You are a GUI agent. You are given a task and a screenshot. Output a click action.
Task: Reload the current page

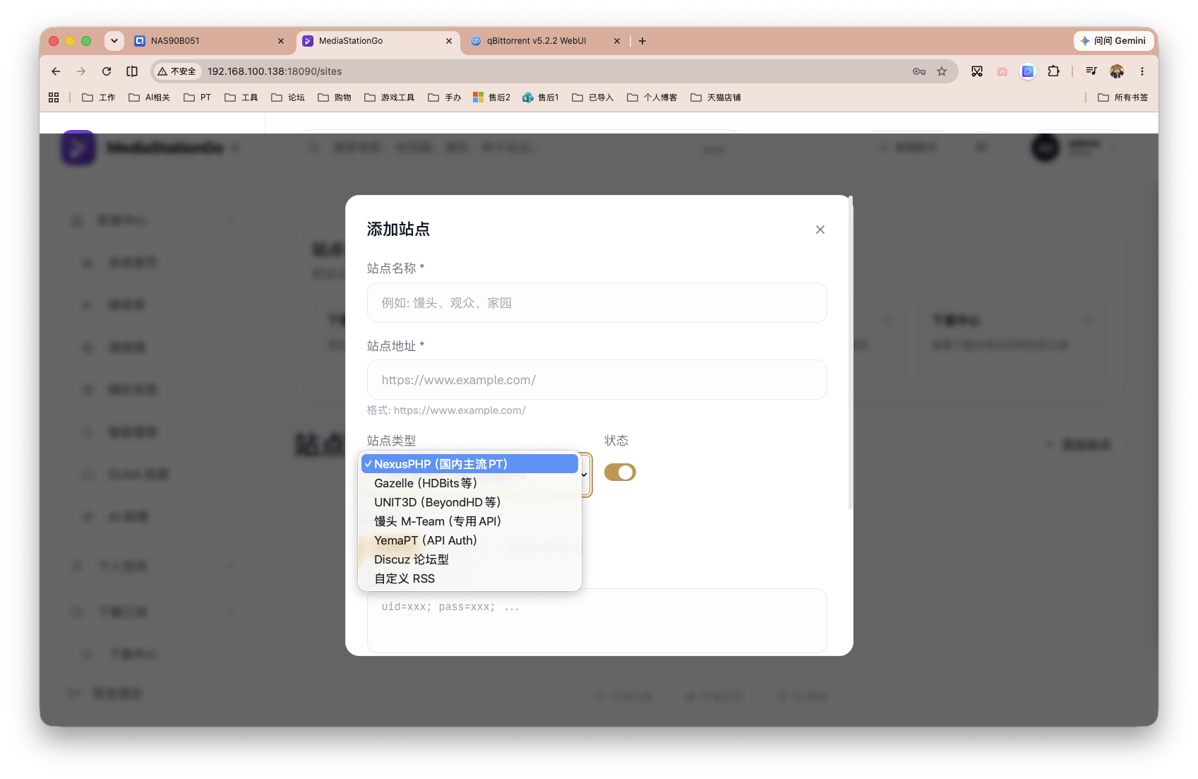(x=107, y=71)
